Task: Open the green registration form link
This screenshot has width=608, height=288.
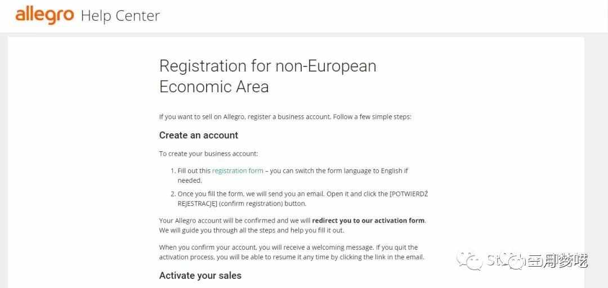Action: [x=238, y=170]
